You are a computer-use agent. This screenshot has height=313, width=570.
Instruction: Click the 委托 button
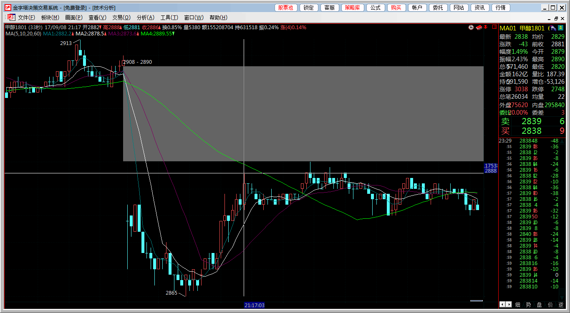(438, 8)
